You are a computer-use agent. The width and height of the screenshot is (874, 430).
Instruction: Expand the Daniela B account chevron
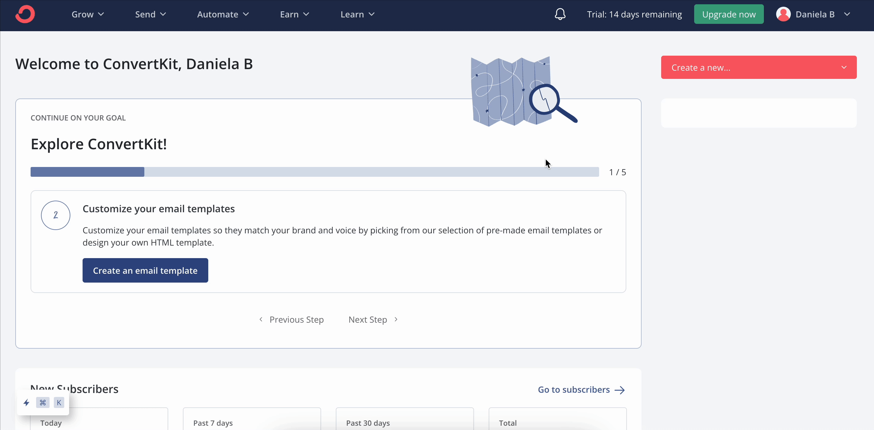pyautogui.click(x=847, y=14)
